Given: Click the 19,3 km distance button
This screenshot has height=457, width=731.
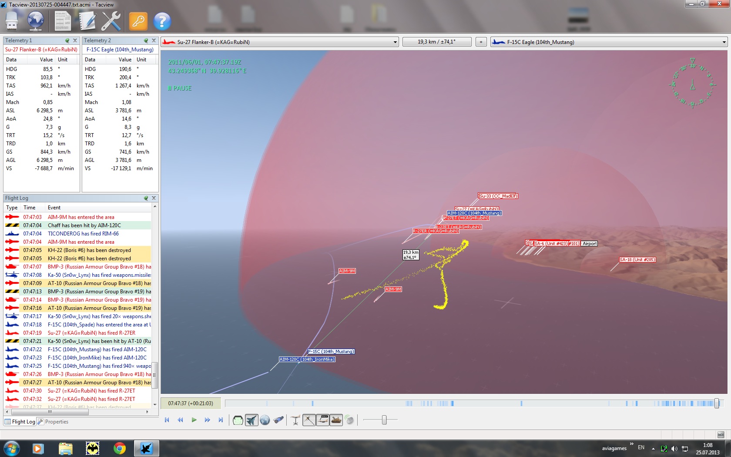Looking at the screenshot, I should point(437,42).
